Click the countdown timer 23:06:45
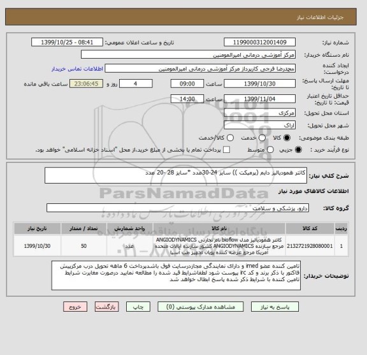 pyautogui.click(x=87, y=84)
